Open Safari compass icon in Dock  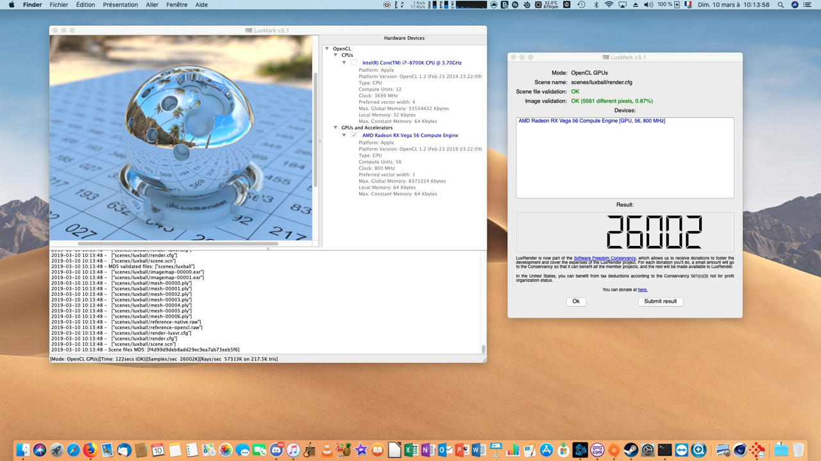coord(73,450)
